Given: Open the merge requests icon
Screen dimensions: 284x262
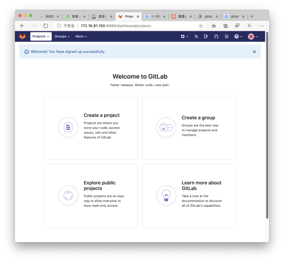Looking at the screenshot, I should (x=216, y=36).
